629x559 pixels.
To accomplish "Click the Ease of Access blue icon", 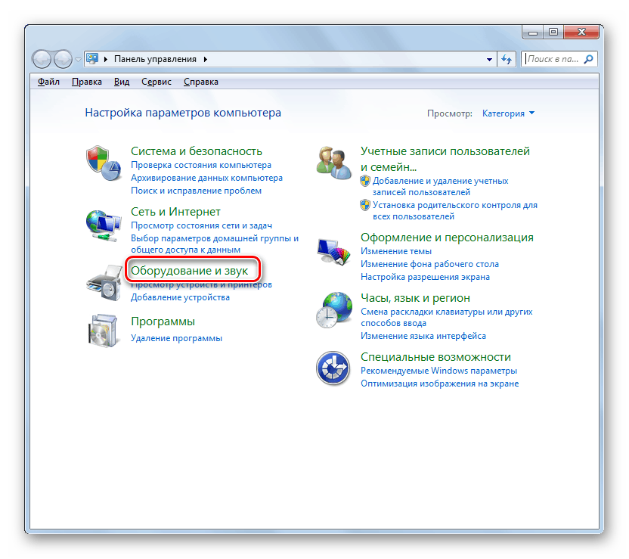I will click(333, 368).
